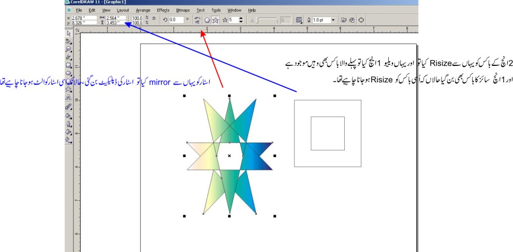Click the Mirror buttons in property bar
Image resolution: width=513 pixels, height=252 pixels.
(x=198, y=20)
